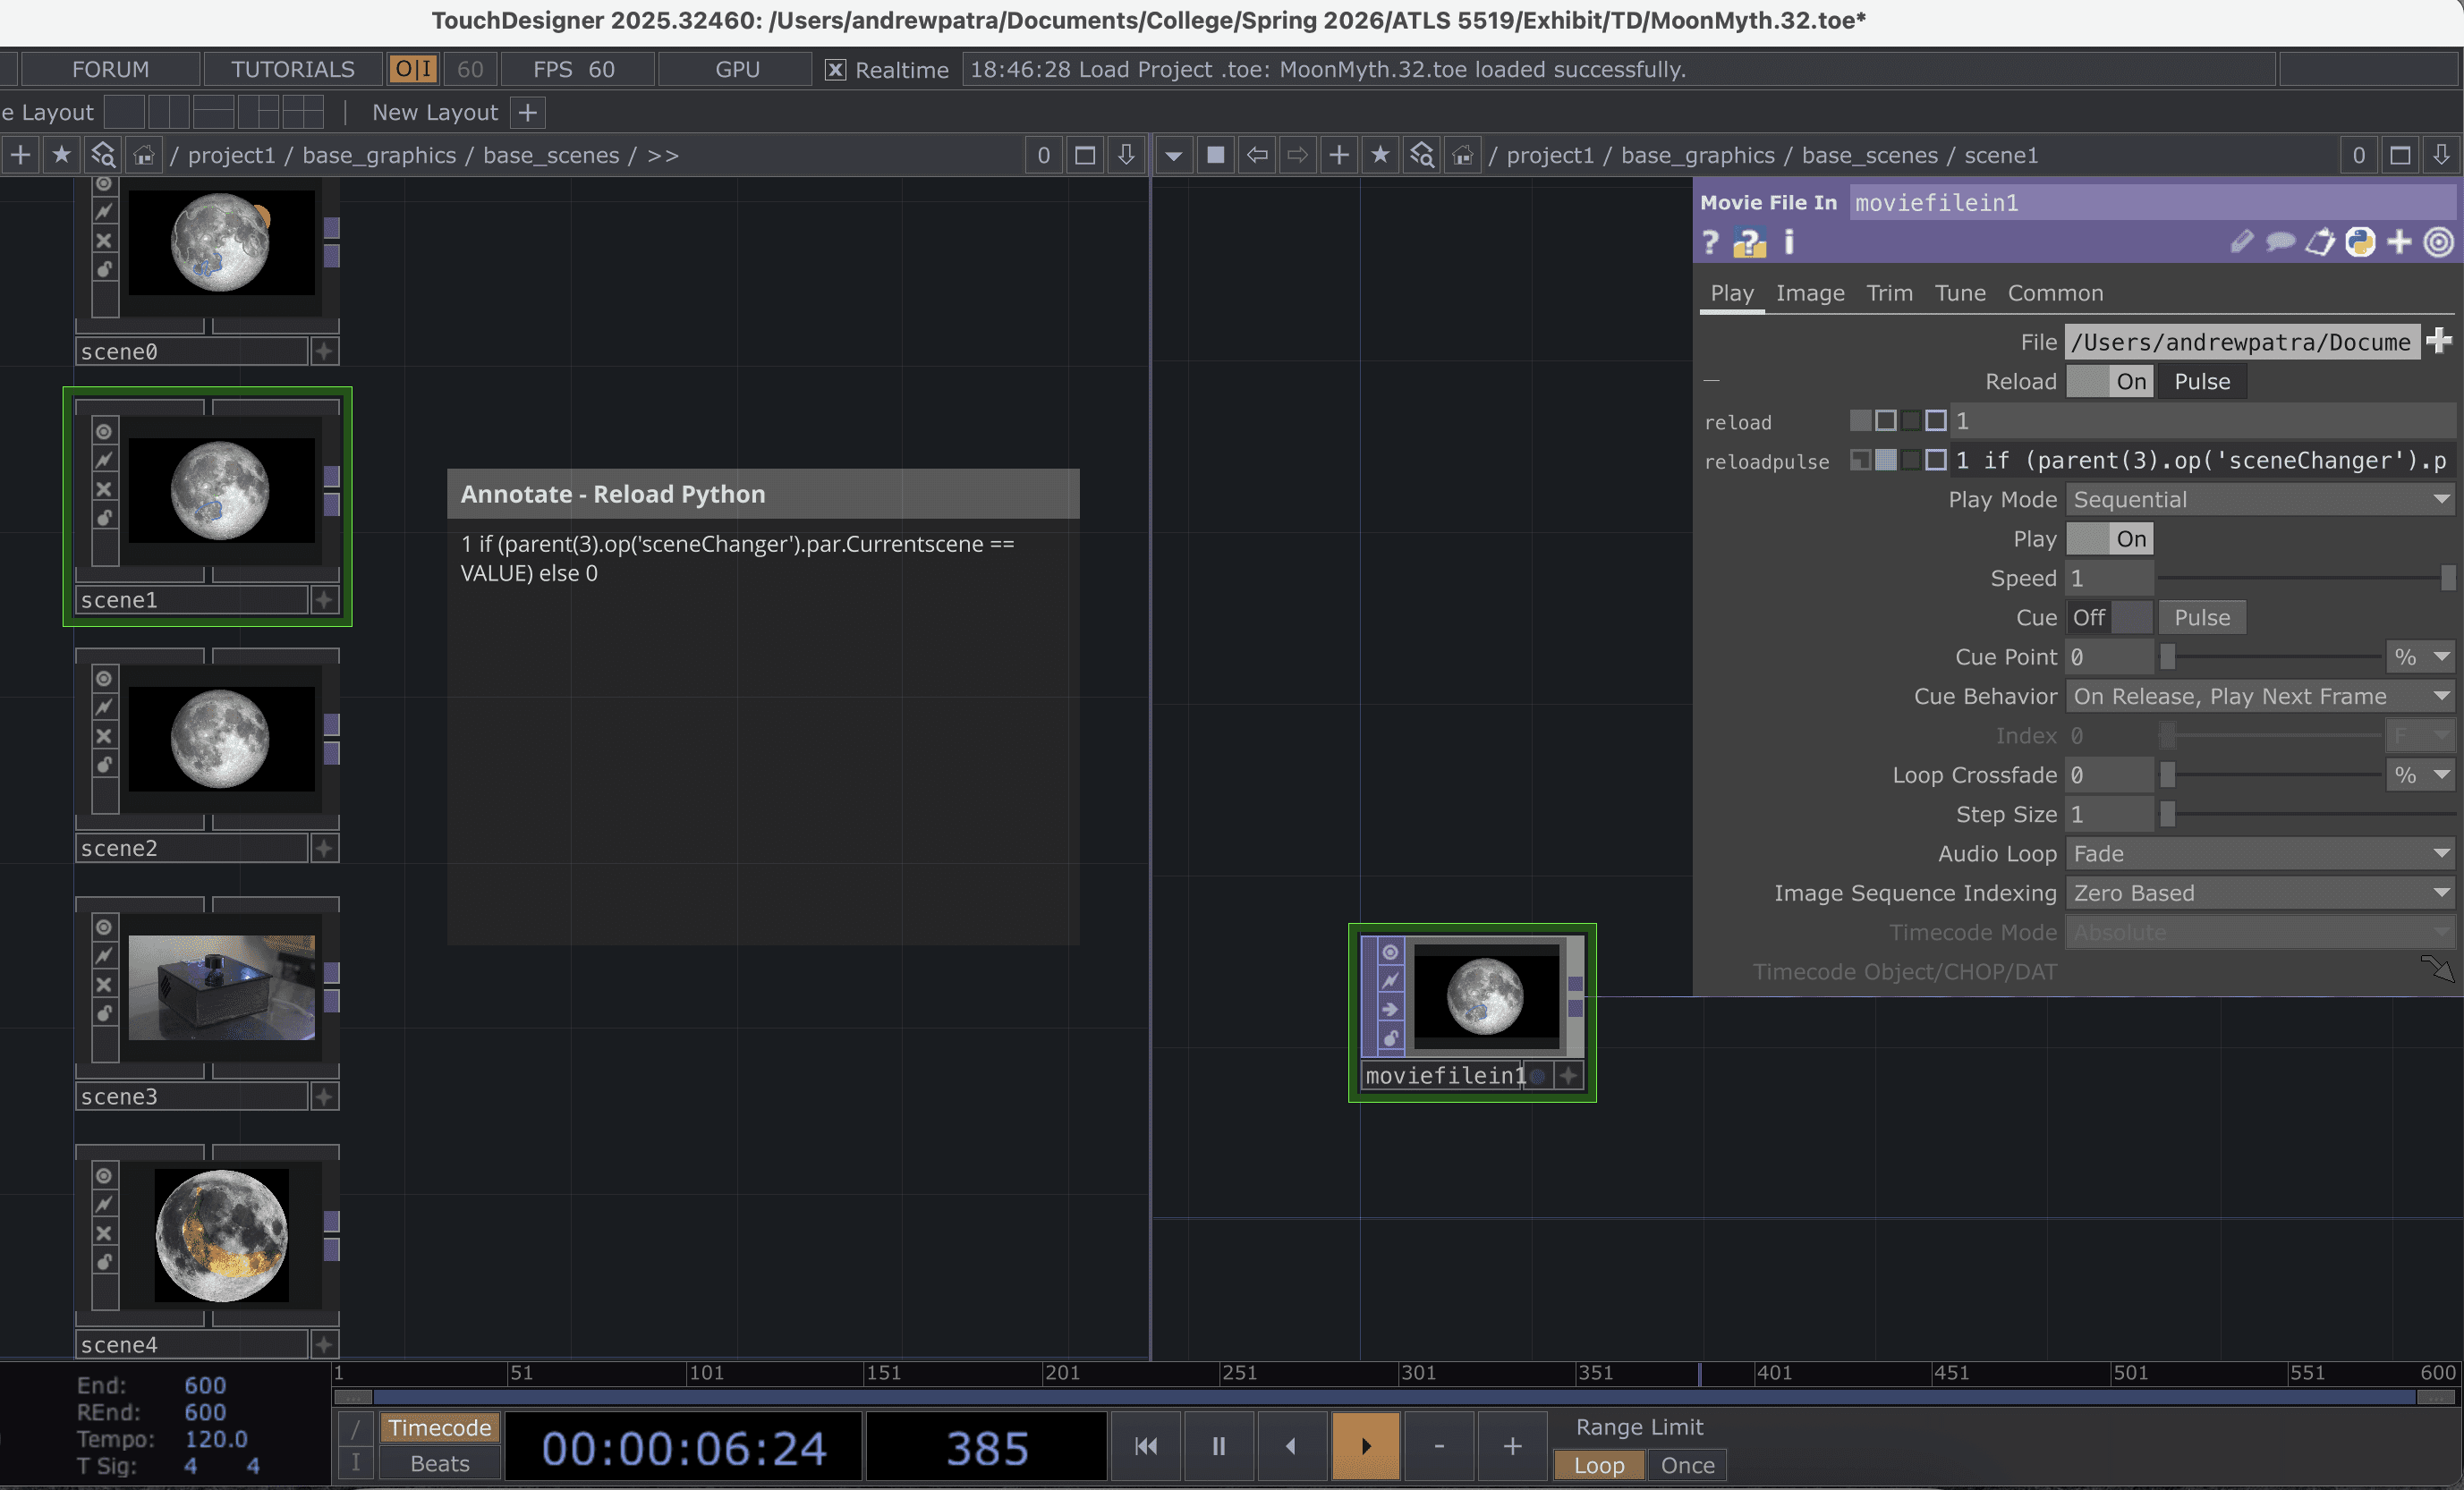Jump timeline to start

pyautogui.click(x=1146, y=1446)
